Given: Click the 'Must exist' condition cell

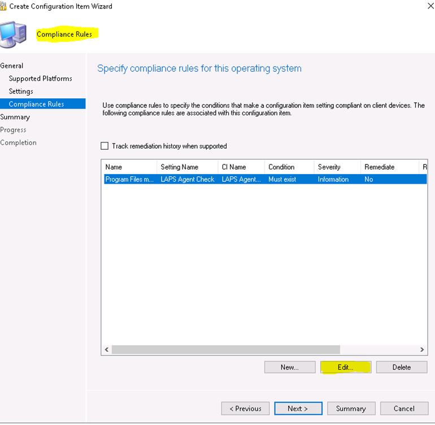Looking at the screenshot, I should 282,179.
